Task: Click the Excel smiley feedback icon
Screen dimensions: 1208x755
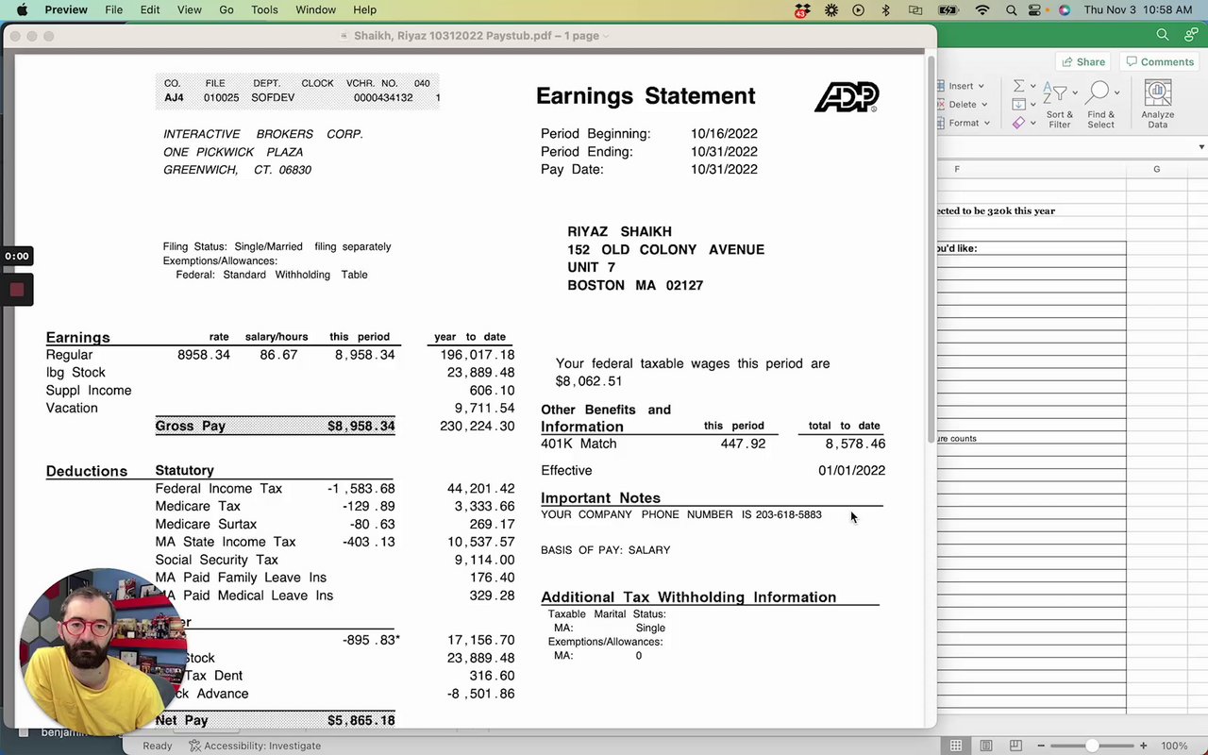Action: (x=1191, y=35)
